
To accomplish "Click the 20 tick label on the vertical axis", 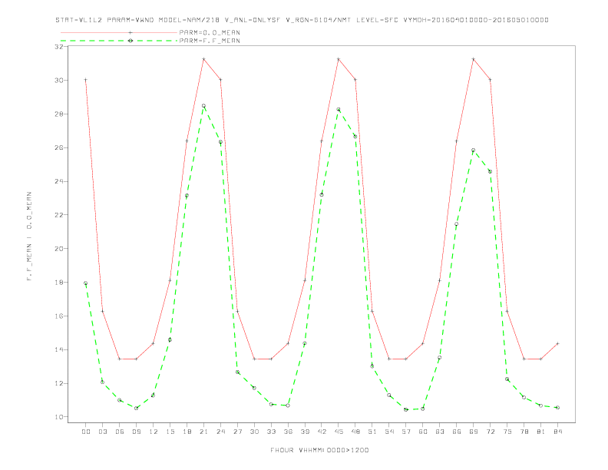I will [58, 249].
